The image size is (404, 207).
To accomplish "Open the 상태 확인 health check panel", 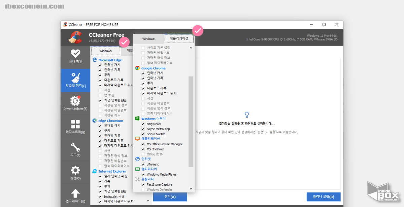I will [75, 56].
